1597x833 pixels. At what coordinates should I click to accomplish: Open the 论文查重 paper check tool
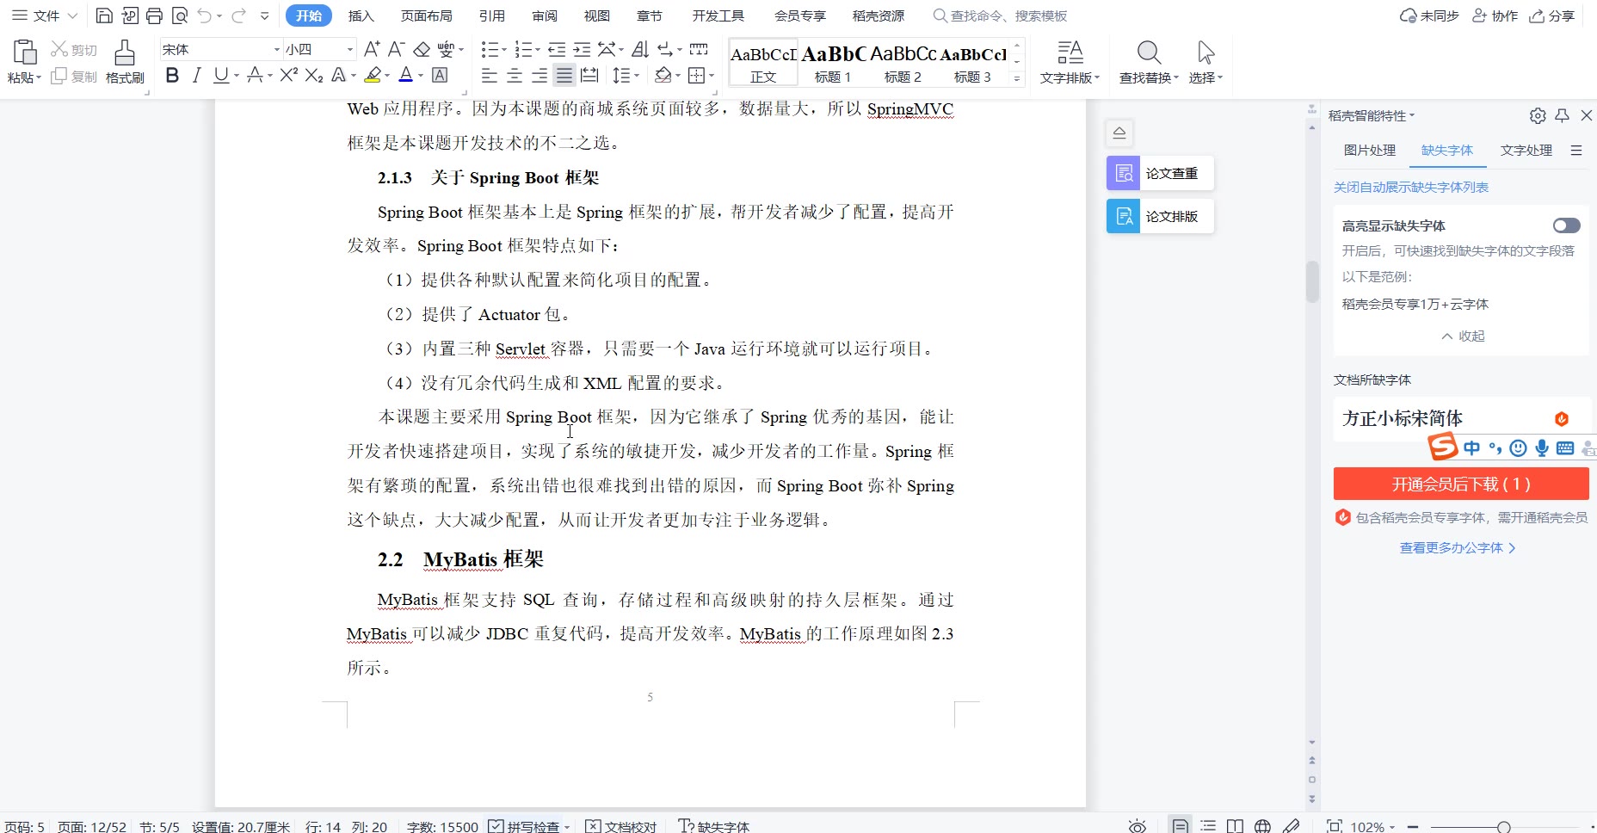coord(1160,173)
